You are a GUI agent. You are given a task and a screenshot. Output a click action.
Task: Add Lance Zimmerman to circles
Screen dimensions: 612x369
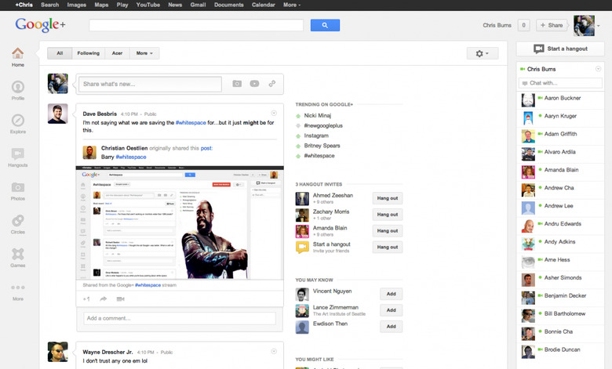click(x=391, y=310)
